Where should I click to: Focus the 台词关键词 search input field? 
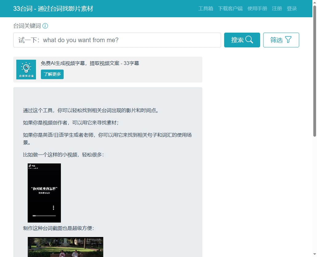(117, 40)
